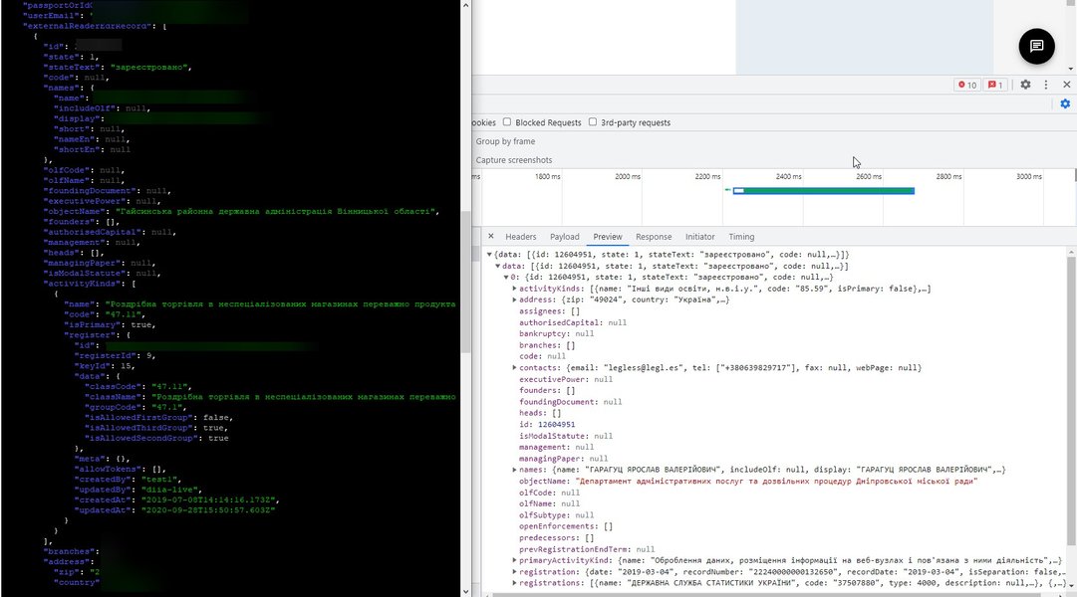The width and height of the screenshot is (1077, 597).
Task: Click the issues counter badge
Action: (x=995, y=85)
